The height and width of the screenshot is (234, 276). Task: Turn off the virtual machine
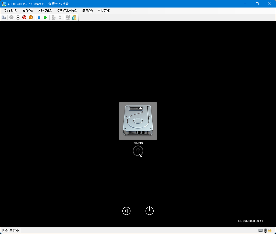click(x=18, y=17)
